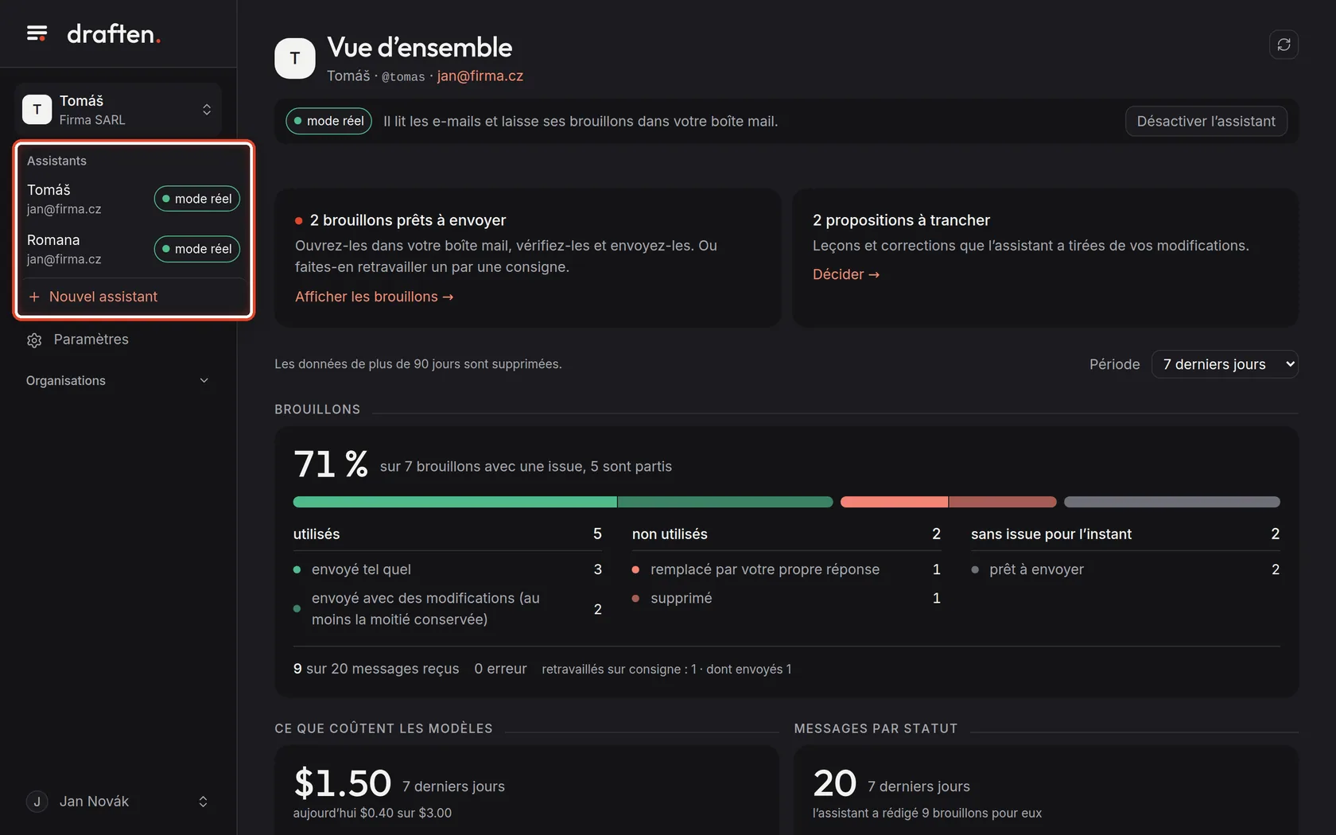This screenshot has width=1336, height=835.
Task: Click the @tomas handle
Action: point(403,76)
